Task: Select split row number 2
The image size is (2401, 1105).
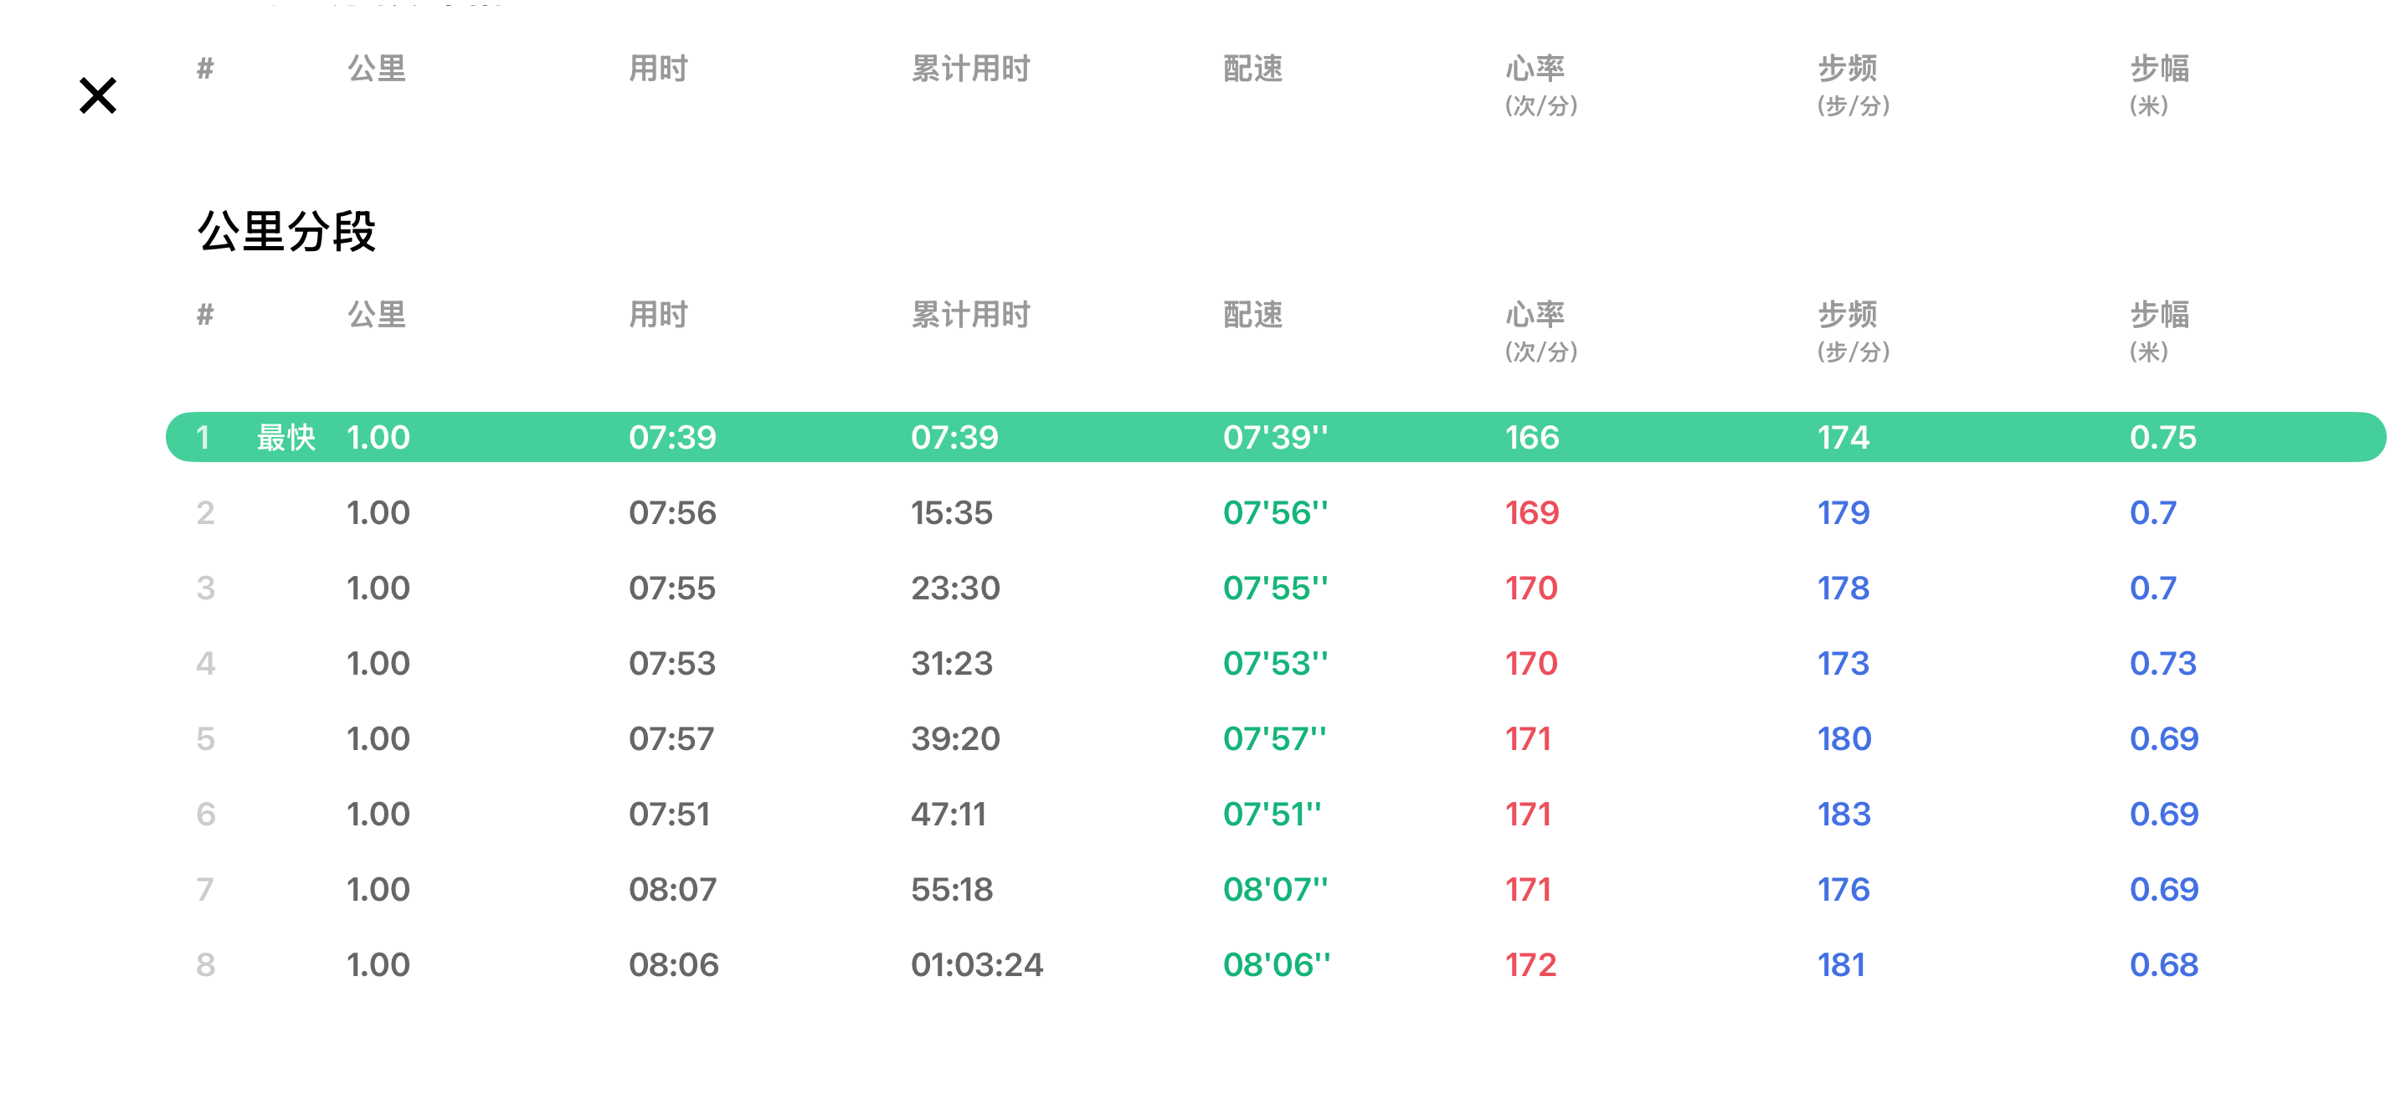Action: click(x=206, y=512)
